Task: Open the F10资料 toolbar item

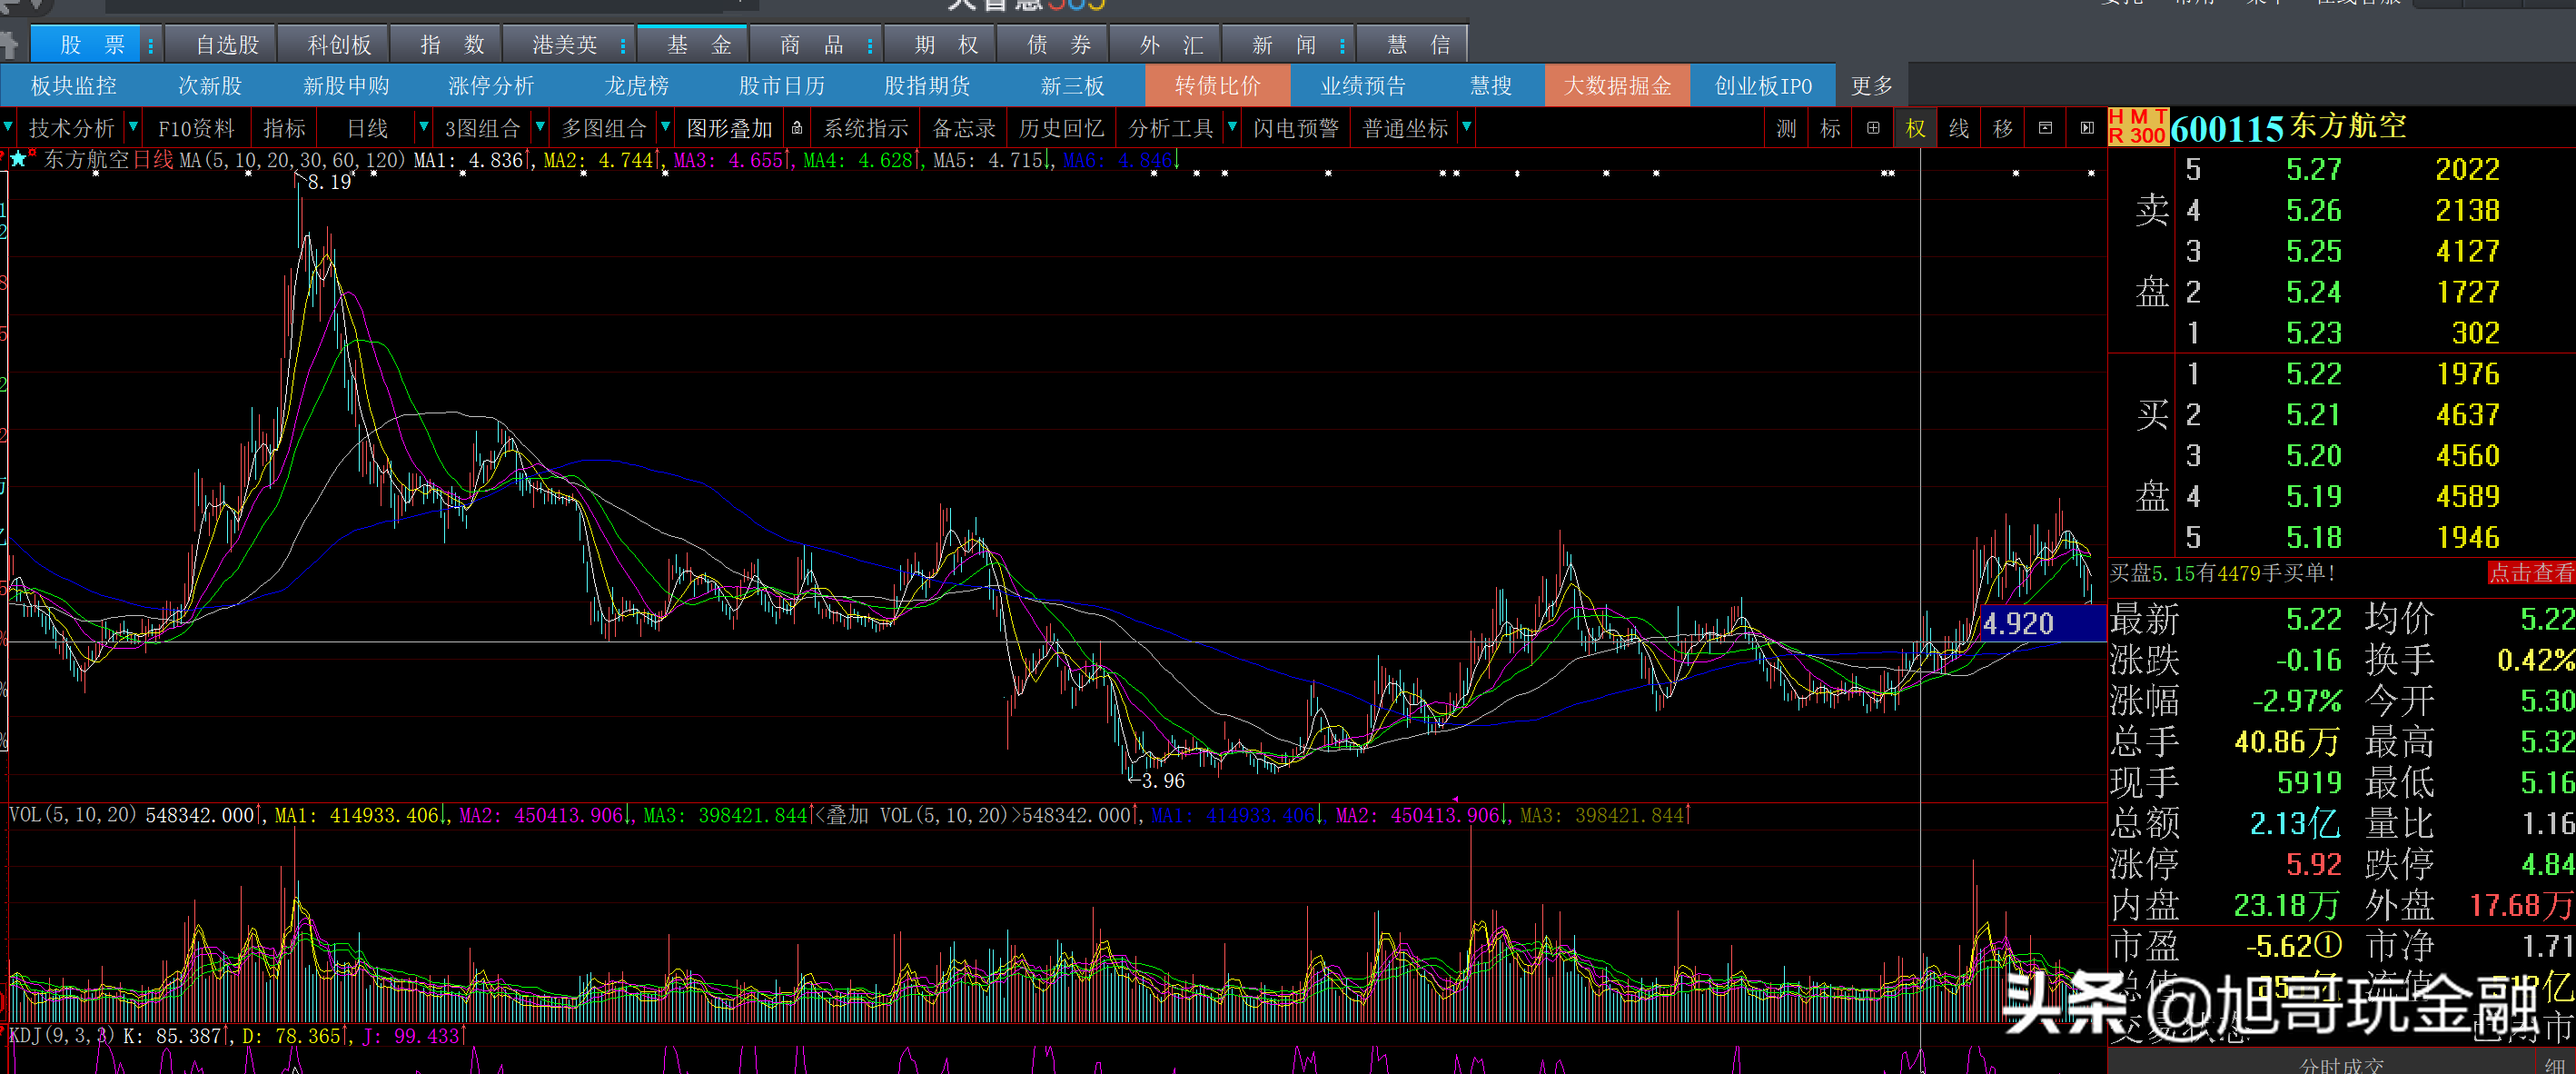Action: 196,128
